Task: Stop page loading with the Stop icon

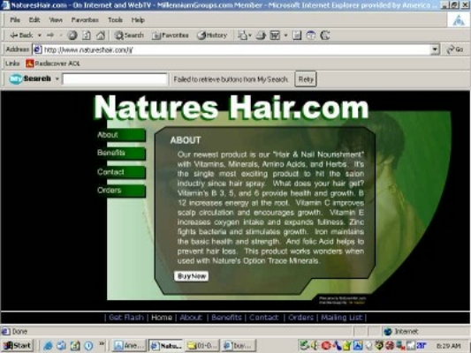Action: pos(72,35)
